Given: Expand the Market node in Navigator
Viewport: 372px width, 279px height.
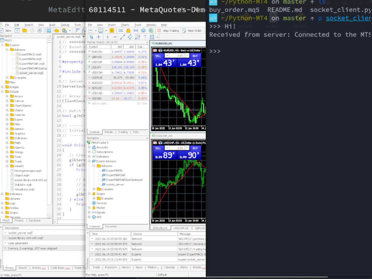Looking at the screenshot, I should [89, 208].
